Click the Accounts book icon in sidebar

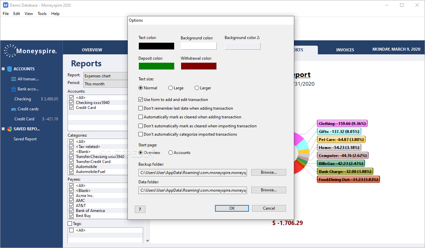[9, 69]
